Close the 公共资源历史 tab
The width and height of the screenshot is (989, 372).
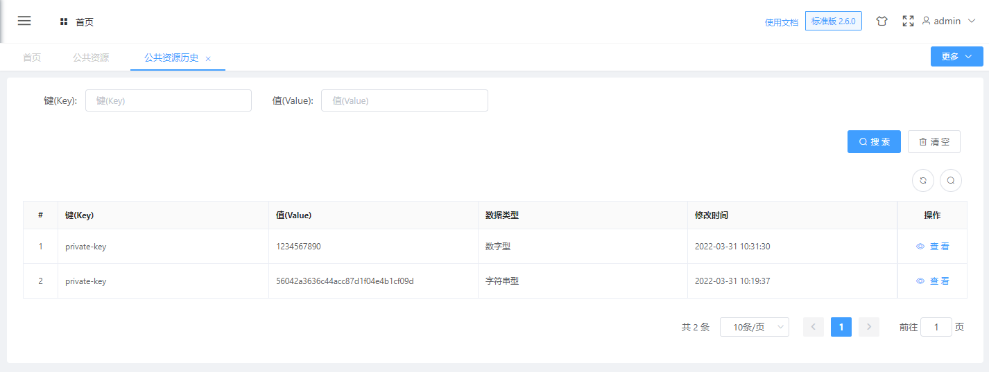pos(208,59)
